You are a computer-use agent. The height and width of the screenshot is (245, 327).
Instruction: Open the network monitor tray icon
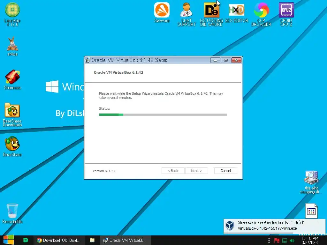(x=285, y=241)
